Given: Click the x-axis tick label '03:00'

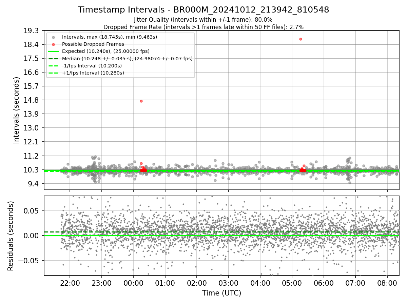Looking at the screenshot, I should (x=229, y=283).
